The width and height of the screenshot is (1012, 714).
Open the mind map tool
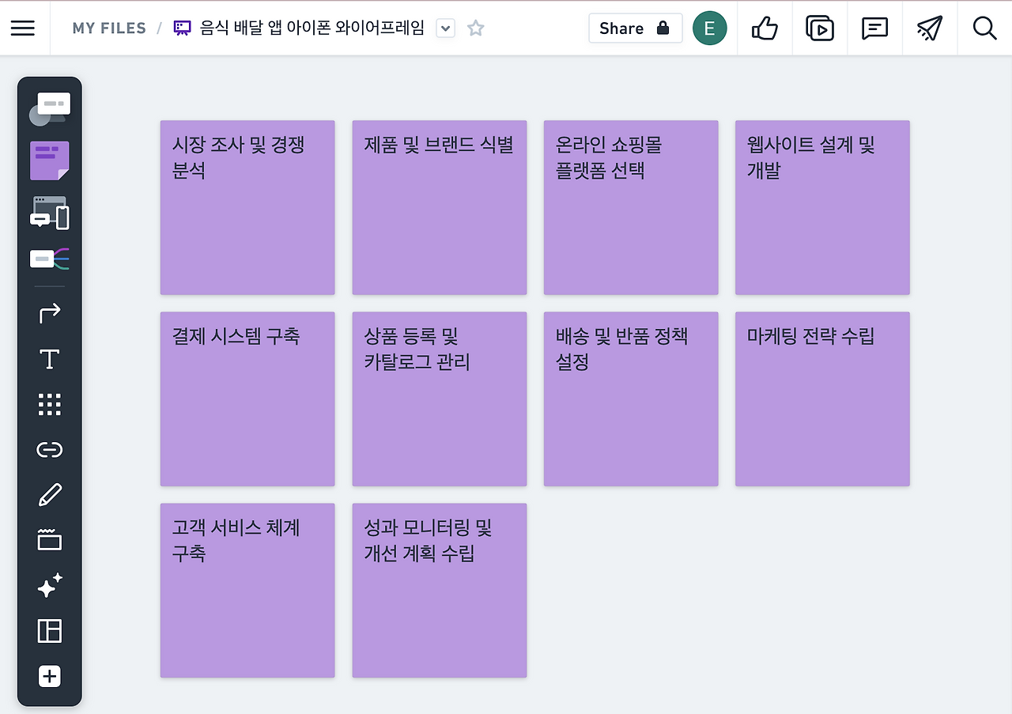point(49,259)
